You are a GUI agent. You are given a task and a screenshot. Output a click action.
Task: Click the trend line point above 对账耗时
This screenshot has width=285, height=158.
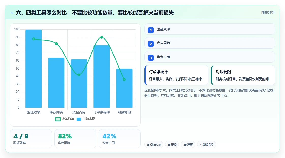(x=124, y=80)
